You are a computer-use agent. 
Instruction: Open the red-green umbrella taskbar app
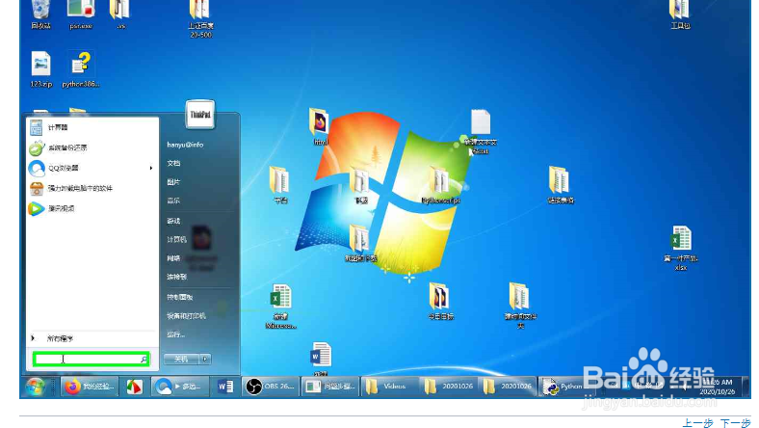[135, 387]
